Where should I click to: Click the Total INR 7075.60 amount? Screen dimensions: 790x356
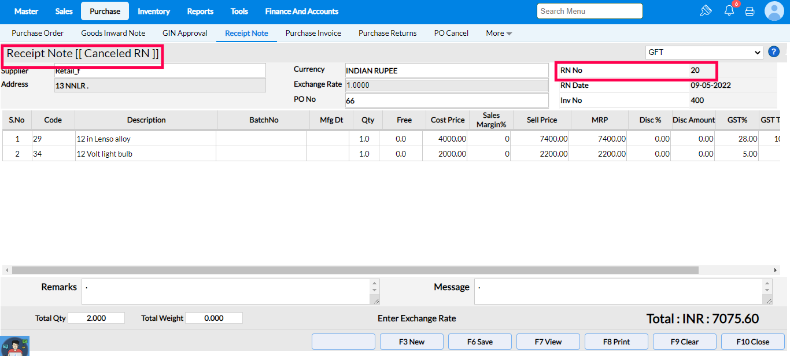[702, 318]
